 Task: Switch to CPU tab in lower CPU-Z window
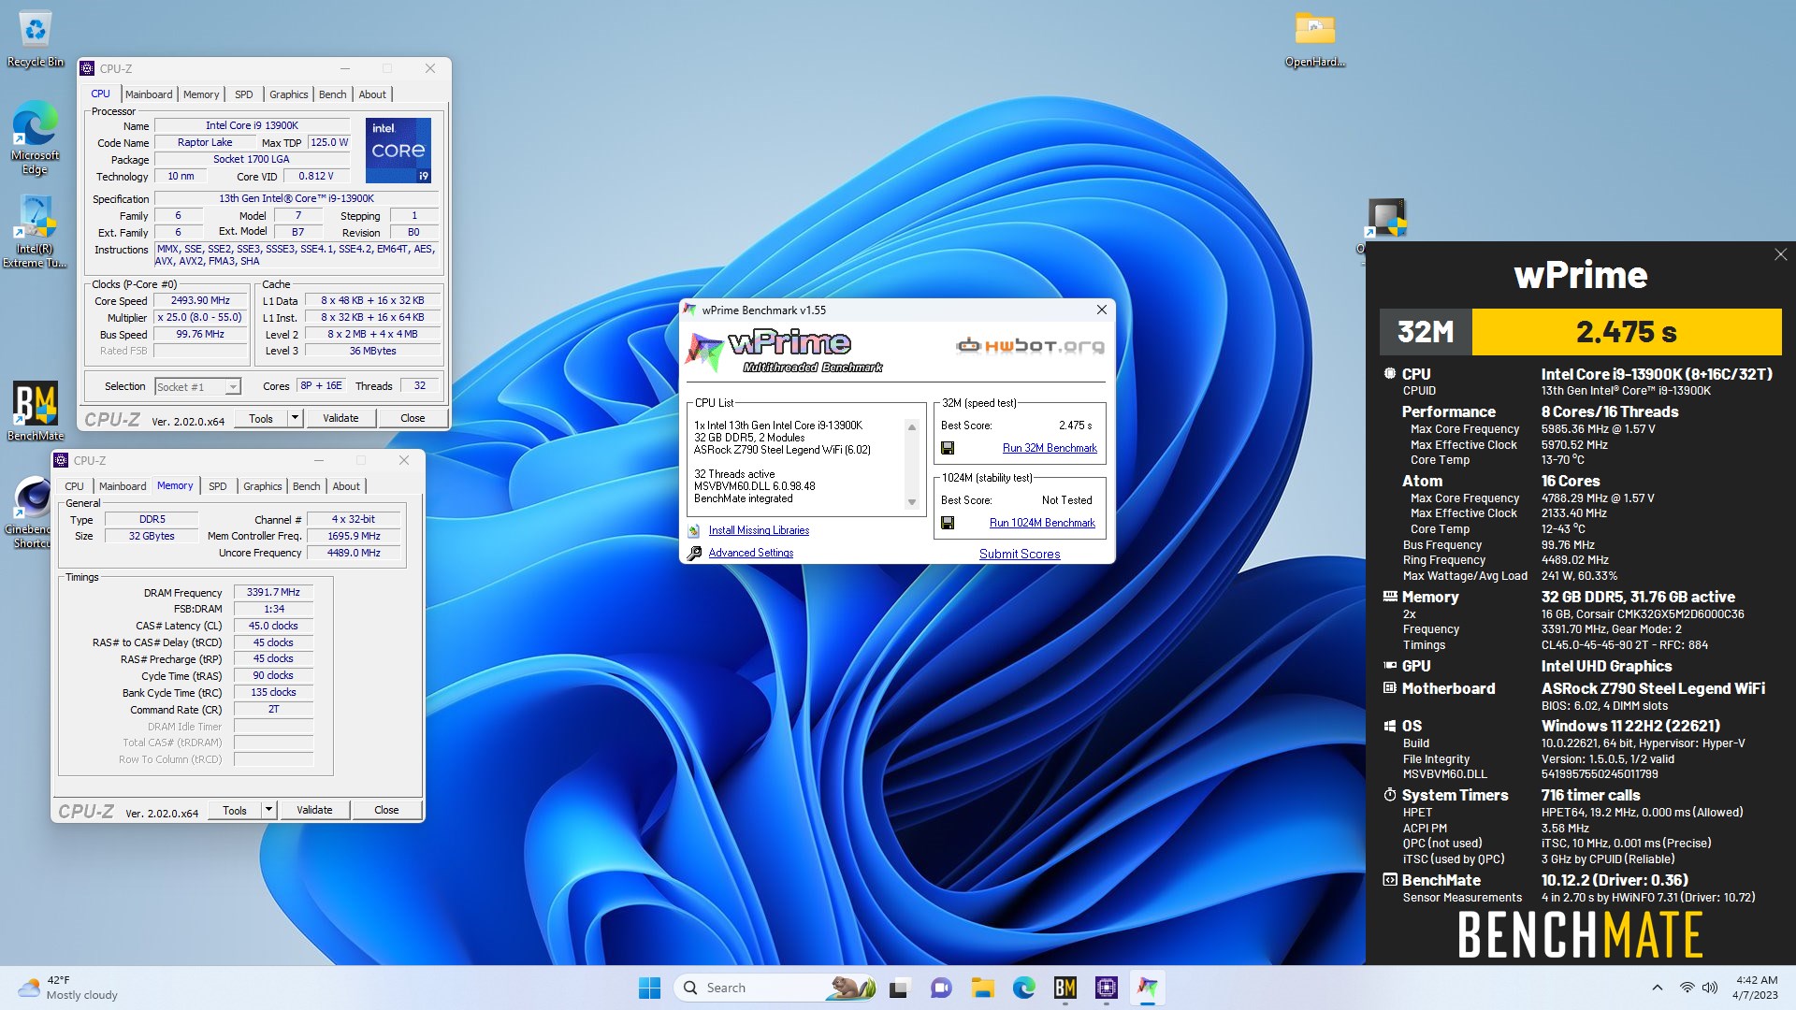pyautogui.click(x=74, y=486)
